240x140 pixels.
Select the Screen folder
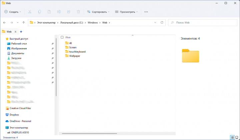point(71,47)
